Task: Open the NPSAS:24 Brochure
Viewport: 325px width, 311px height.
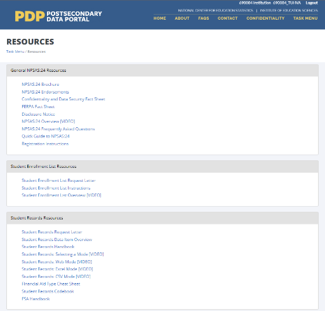Action: click(41, 85)
